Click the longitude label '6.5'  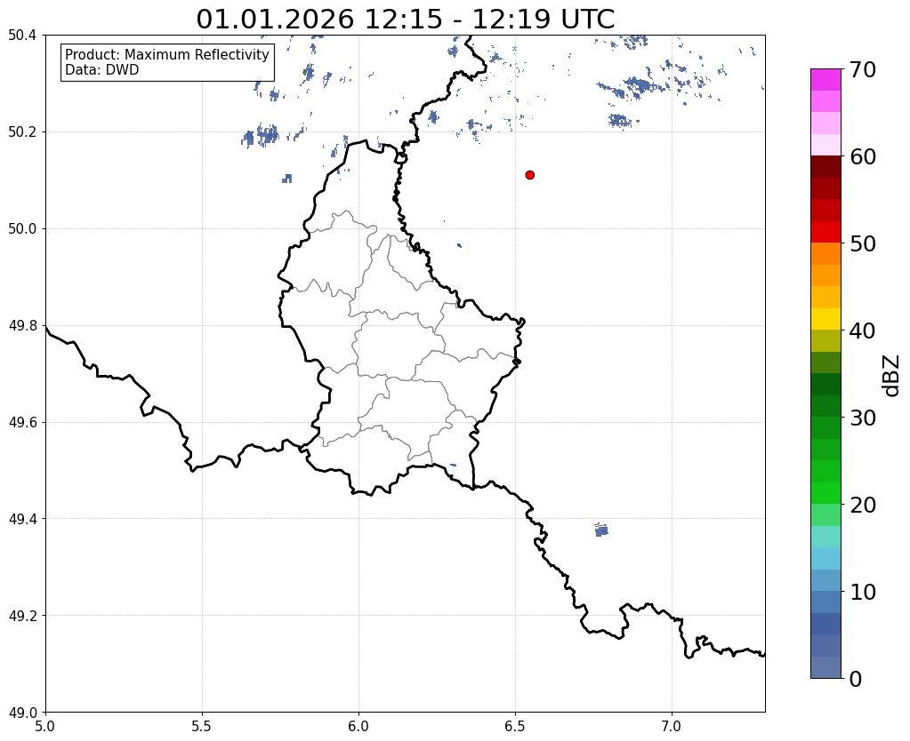tap(515, 727)
